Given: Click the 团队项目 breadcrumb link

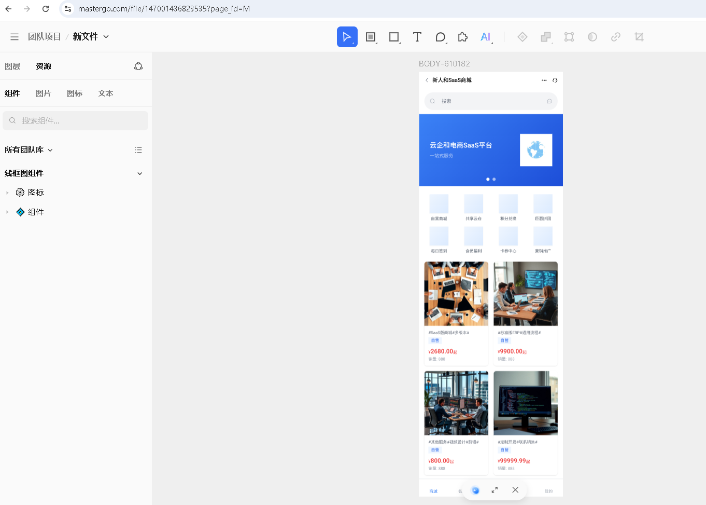Looking at the screenshot, I should point(45,37).
